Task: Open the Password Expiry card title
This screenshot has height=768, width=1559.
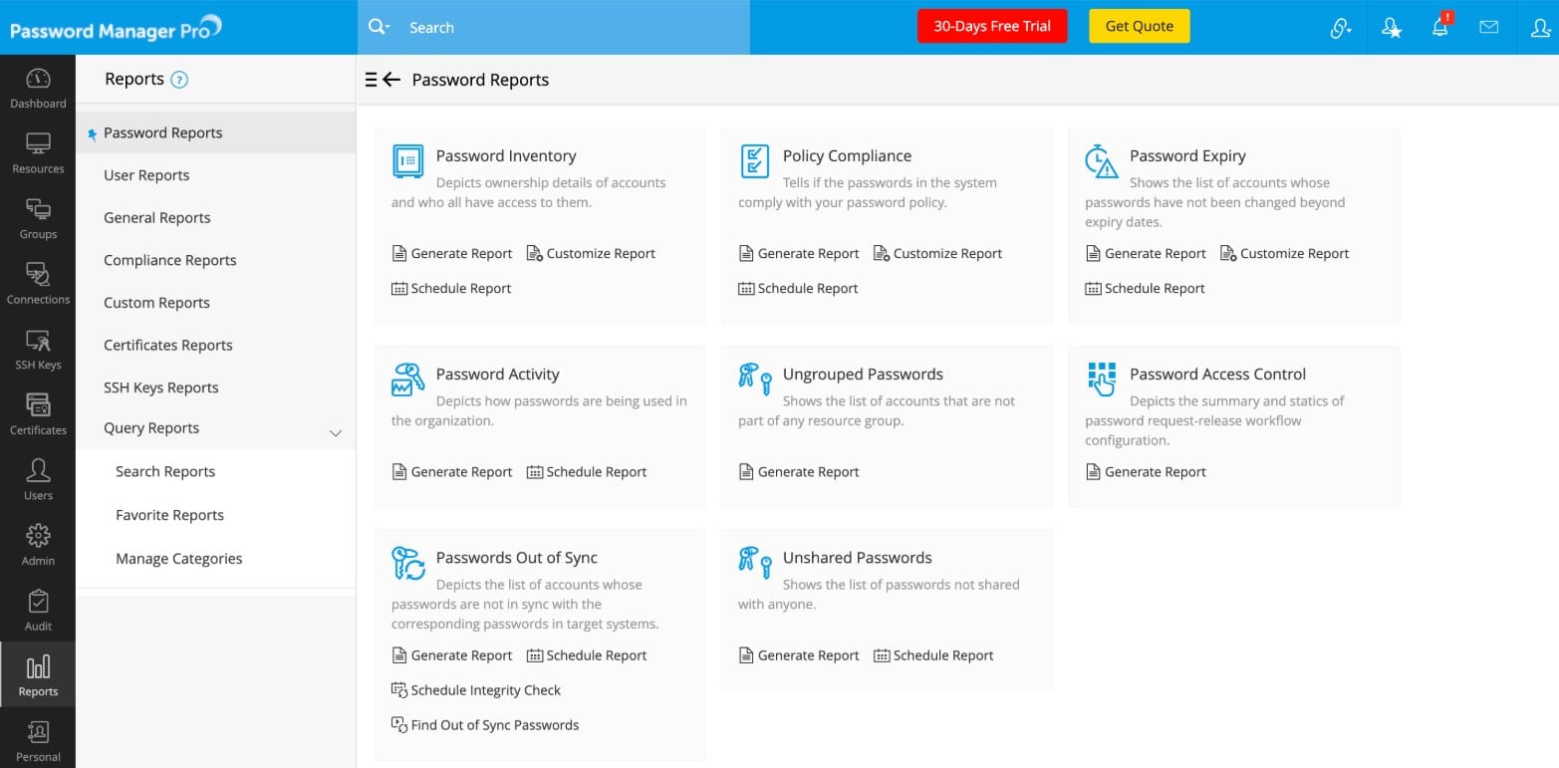Action: 1187,155
